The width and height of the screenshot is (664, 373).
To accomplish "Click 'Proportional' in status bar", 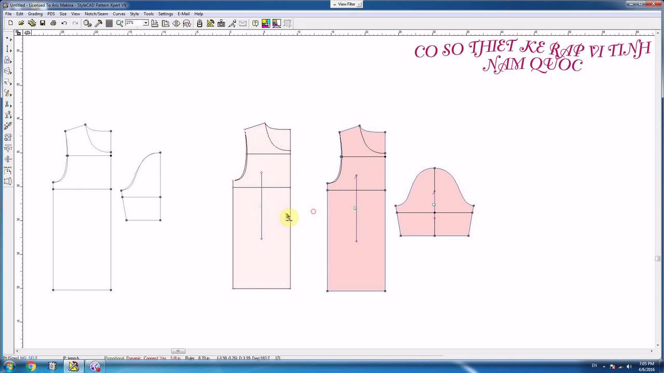I will point(115,358).
